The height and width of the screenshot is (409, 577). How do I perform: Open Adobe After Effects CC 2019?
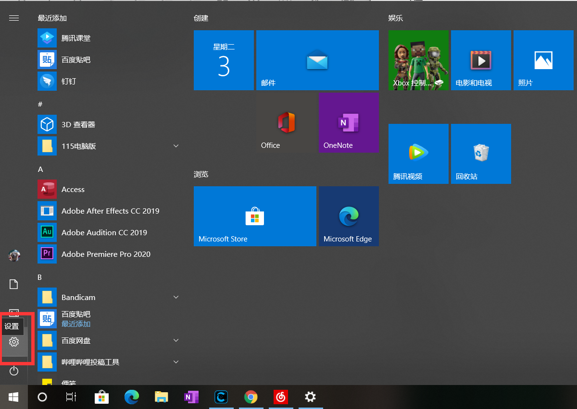click(x=108, y=211)
